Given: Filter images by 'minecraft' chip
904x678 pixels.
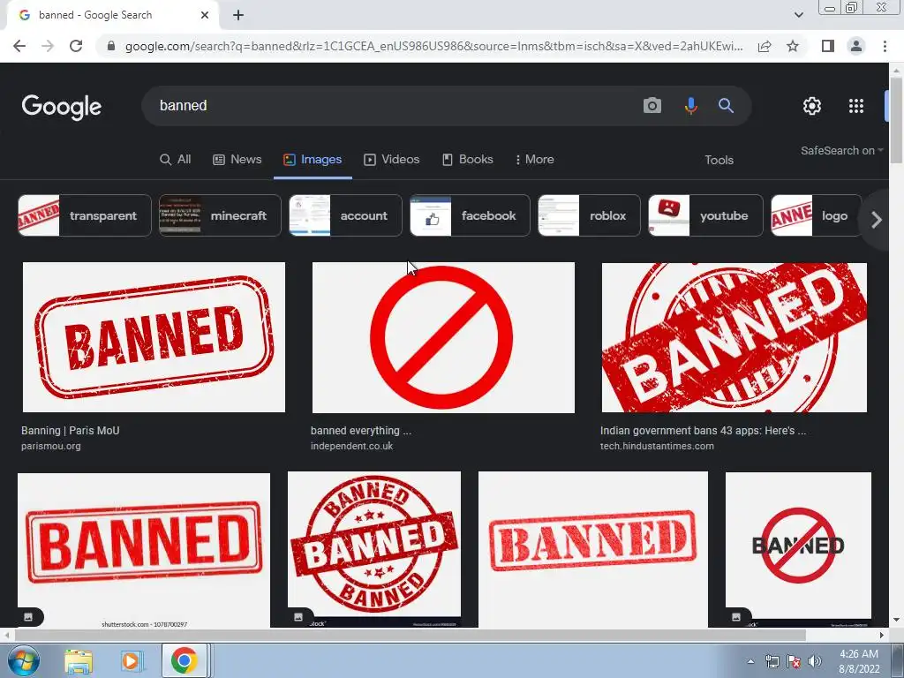Looking at the screenshot, I should click(x=220, y=215).
